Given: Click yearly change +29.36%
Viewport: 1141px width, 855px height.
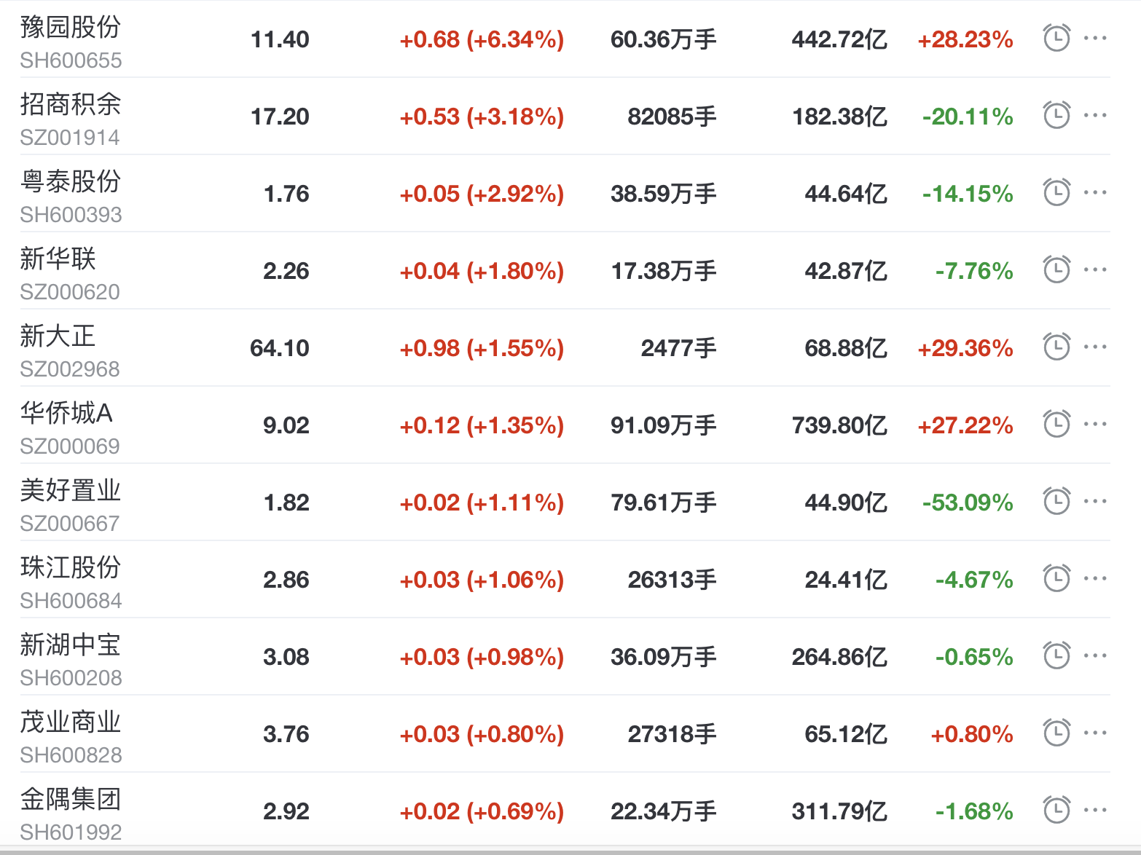Looking at the screenshot, I should click(965, 348).
